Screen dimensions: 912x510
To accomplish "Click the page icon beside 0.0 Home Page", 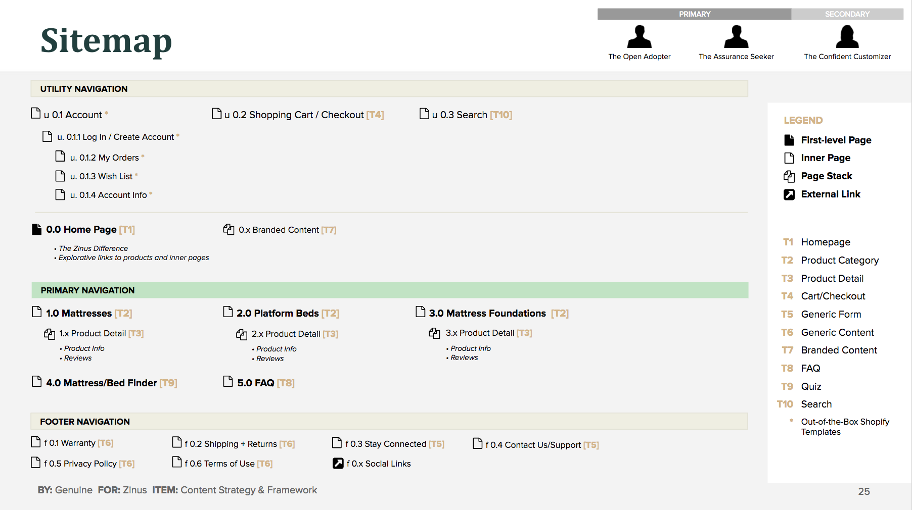I will point(36,229).
